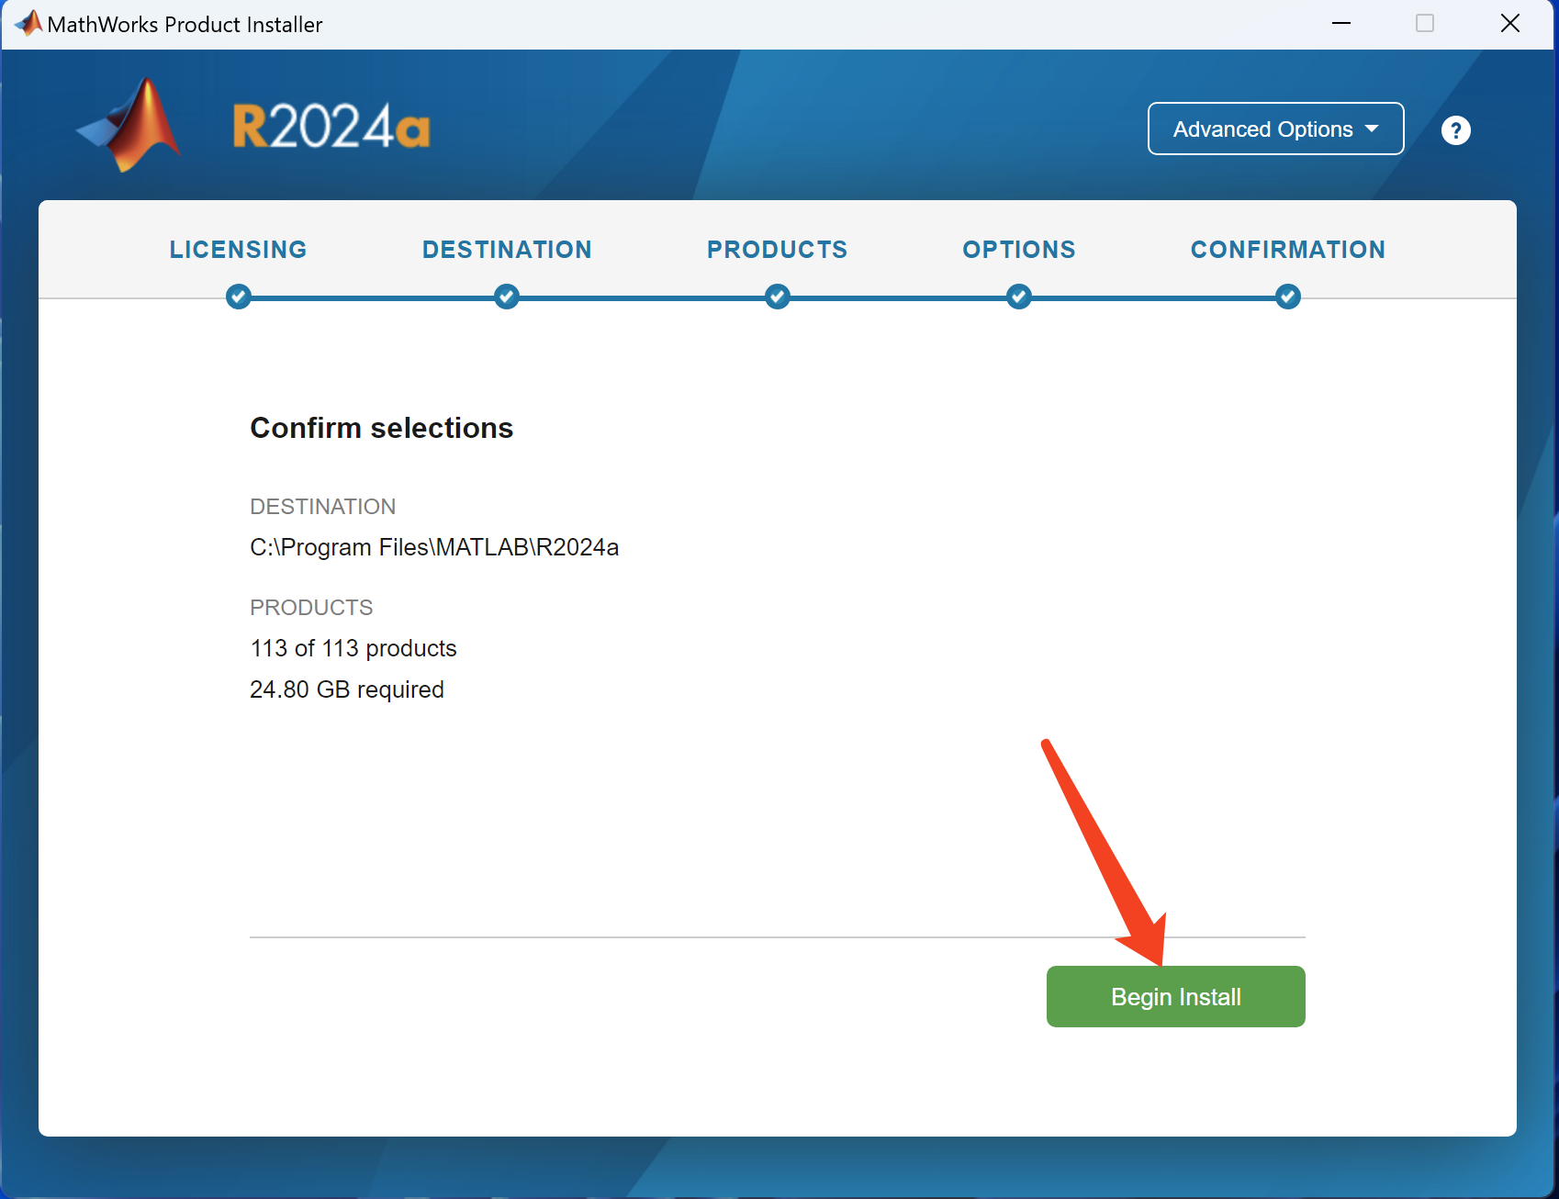Minimize the installer window
Screen dimensions: 1559x1199
(1341, 24)
